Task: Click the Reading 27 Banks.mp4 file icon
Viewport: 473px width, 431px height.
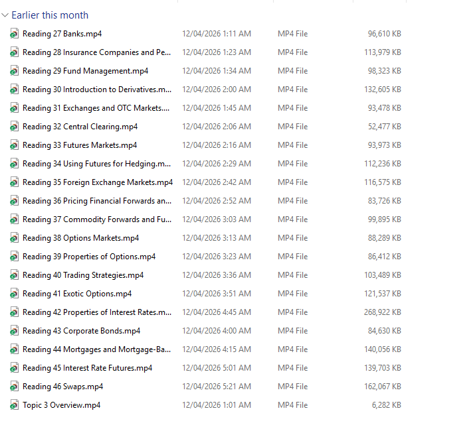Action: (x=15, y=34)
